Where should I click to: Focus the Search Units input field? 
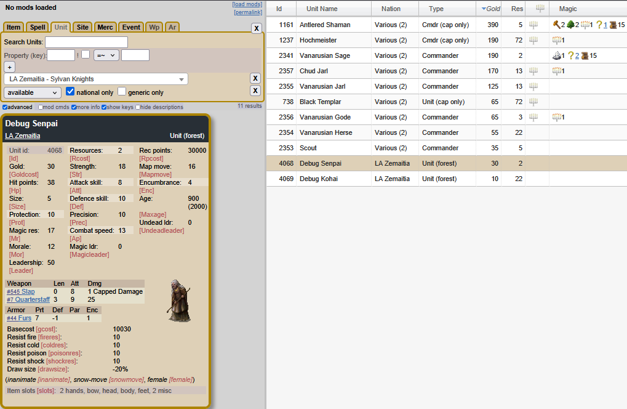pyautogui.click(x=86, y=42)
